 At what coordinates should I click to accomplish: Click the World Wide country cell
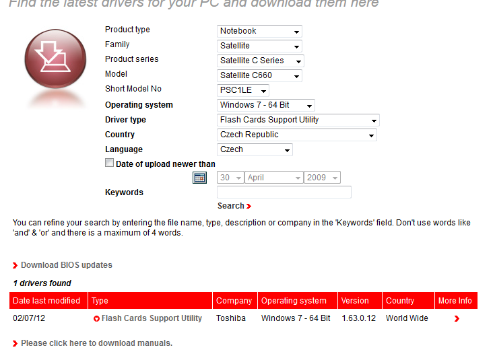tap(407, 318)
